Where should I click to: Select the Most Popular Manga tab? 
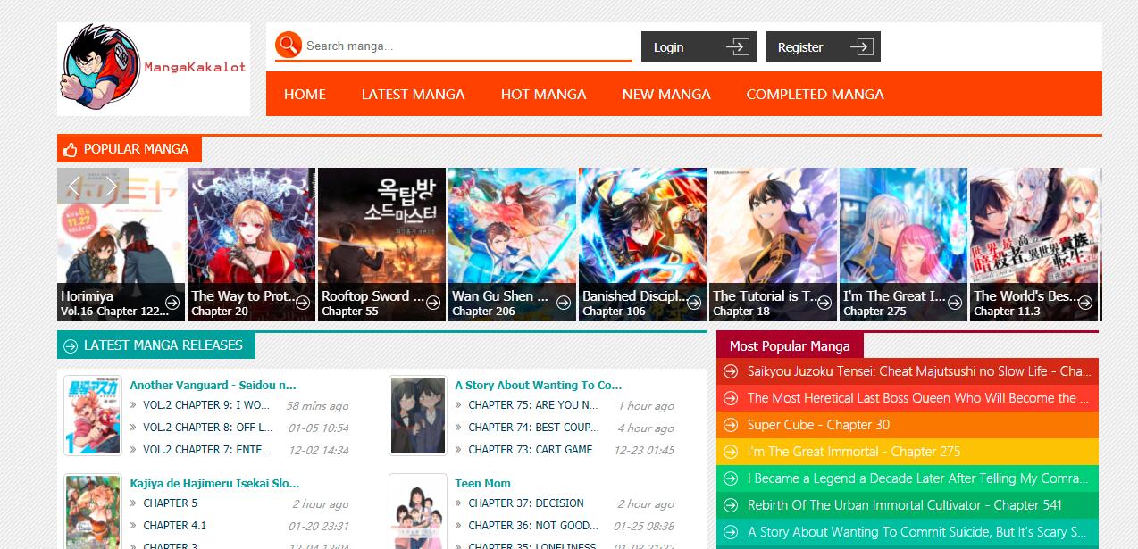coord(790,345)
